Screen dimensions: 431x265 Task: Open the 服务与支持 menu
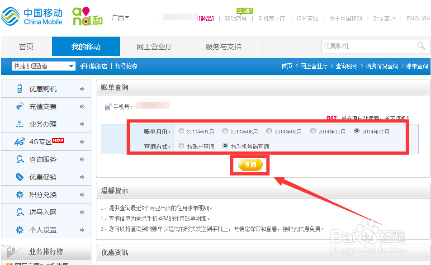pos(223,46)
